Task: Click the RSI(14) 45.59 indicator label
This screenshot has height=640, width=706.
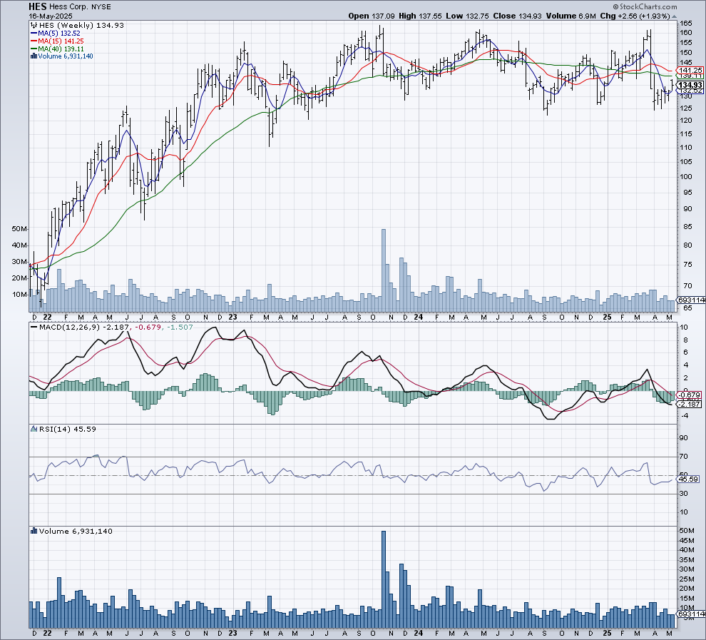Action: click(x=68, y=430)
